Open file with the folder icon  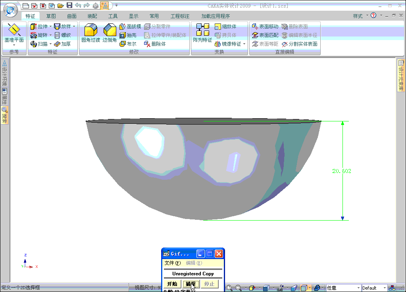[61, 6]
